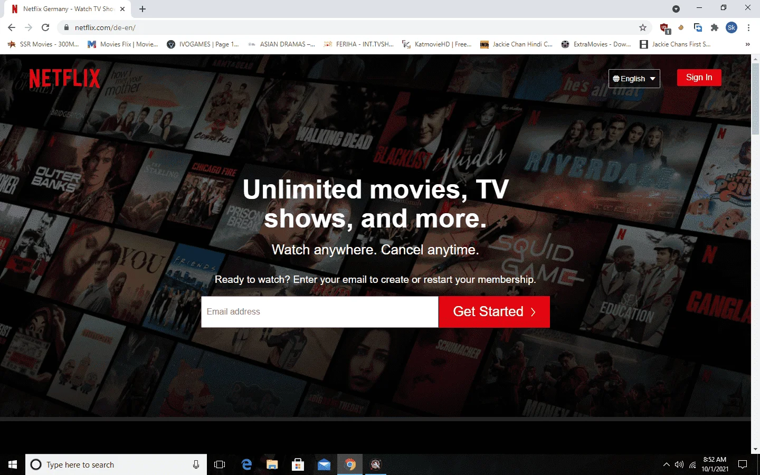The image size is (760, 475).
Task: Open ExtraMovies bookmark
Action: click(x=596, y=44)
